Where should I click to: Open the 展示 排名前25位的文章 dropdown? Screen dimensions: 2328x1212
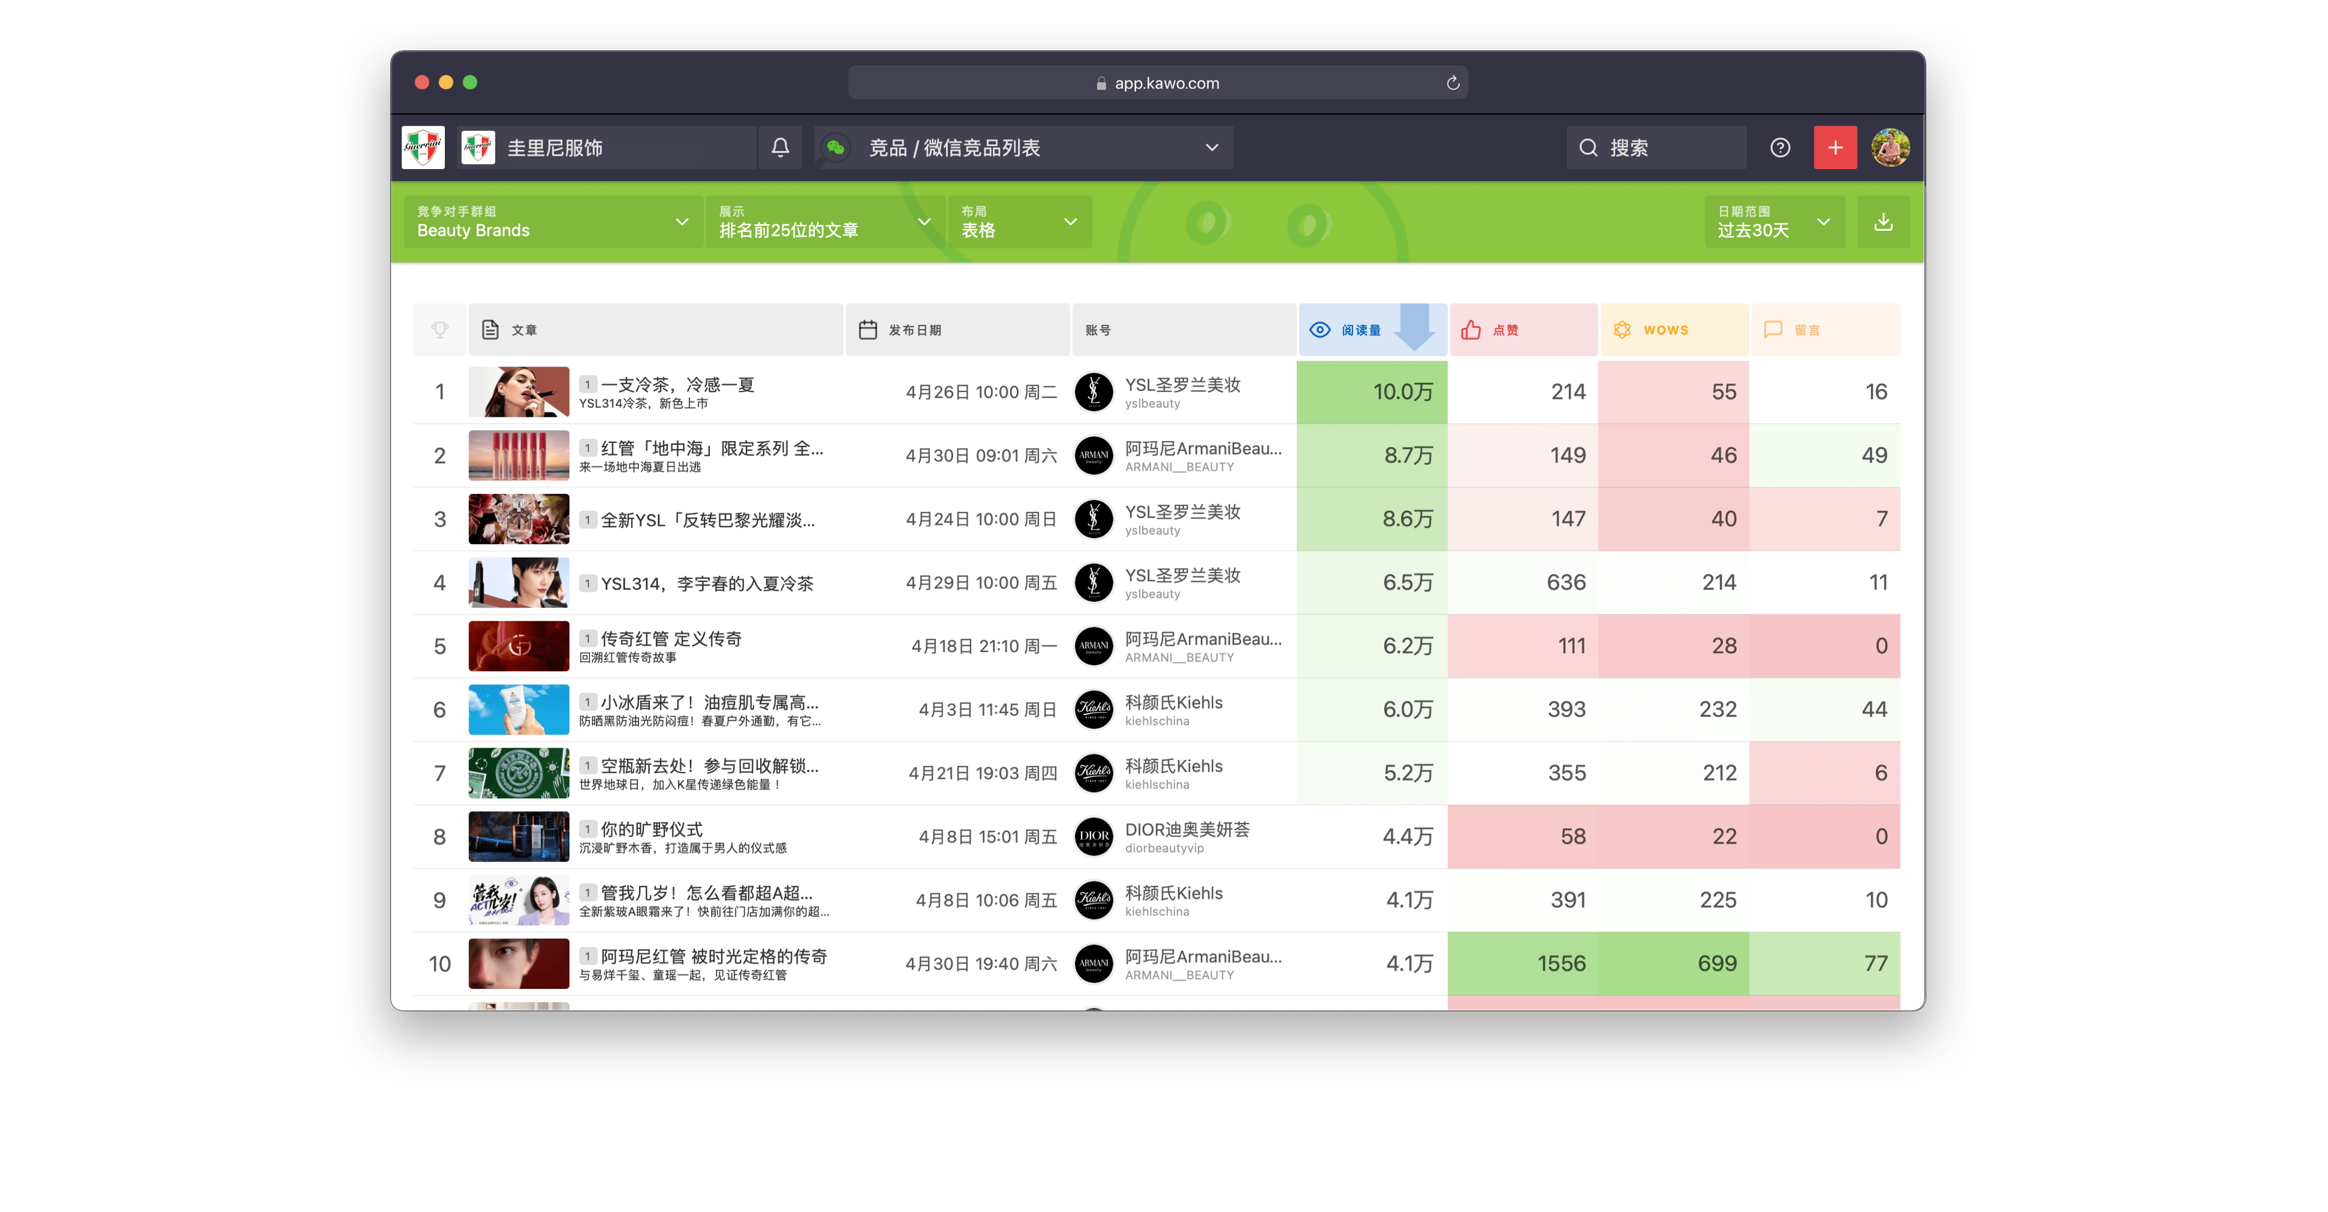[824, 222]
